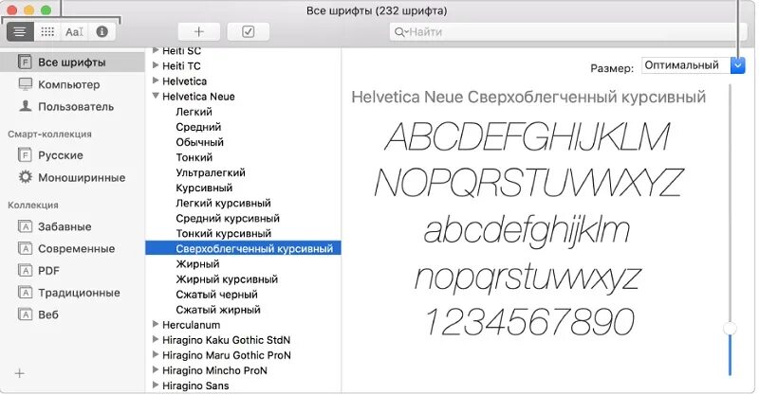Select Helvetica font name

184,81
